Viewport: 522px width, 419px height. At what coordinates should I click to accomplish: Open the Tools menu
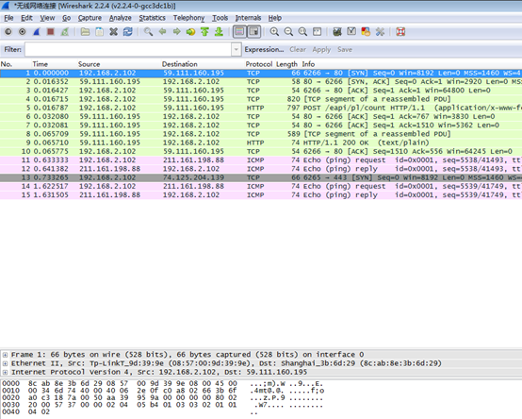tap(220, 18)
